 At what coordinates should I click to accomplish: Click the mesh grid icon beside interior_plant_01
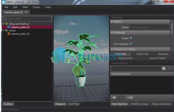pos(9,27)
